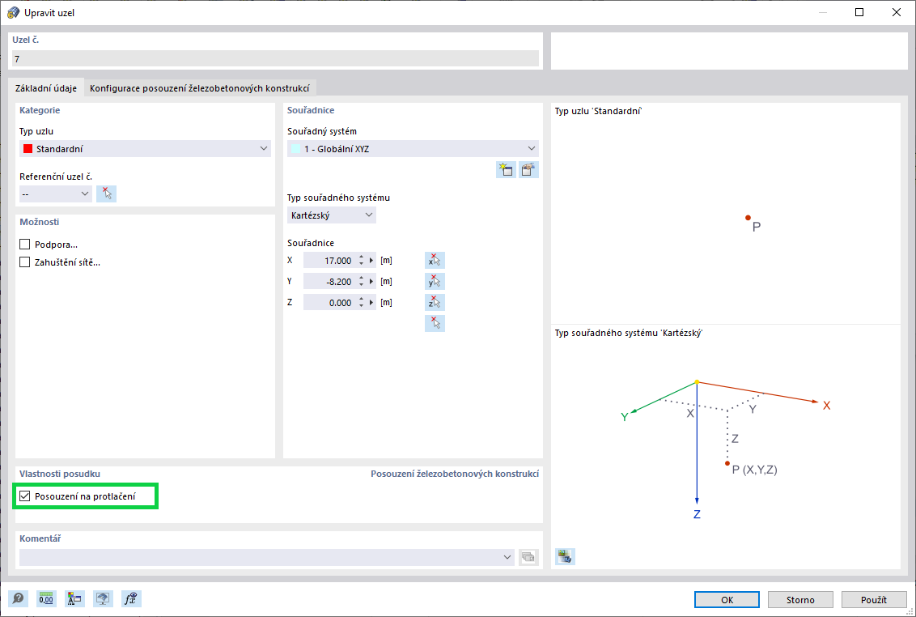Cancel with the Storno button

point(800,599)
